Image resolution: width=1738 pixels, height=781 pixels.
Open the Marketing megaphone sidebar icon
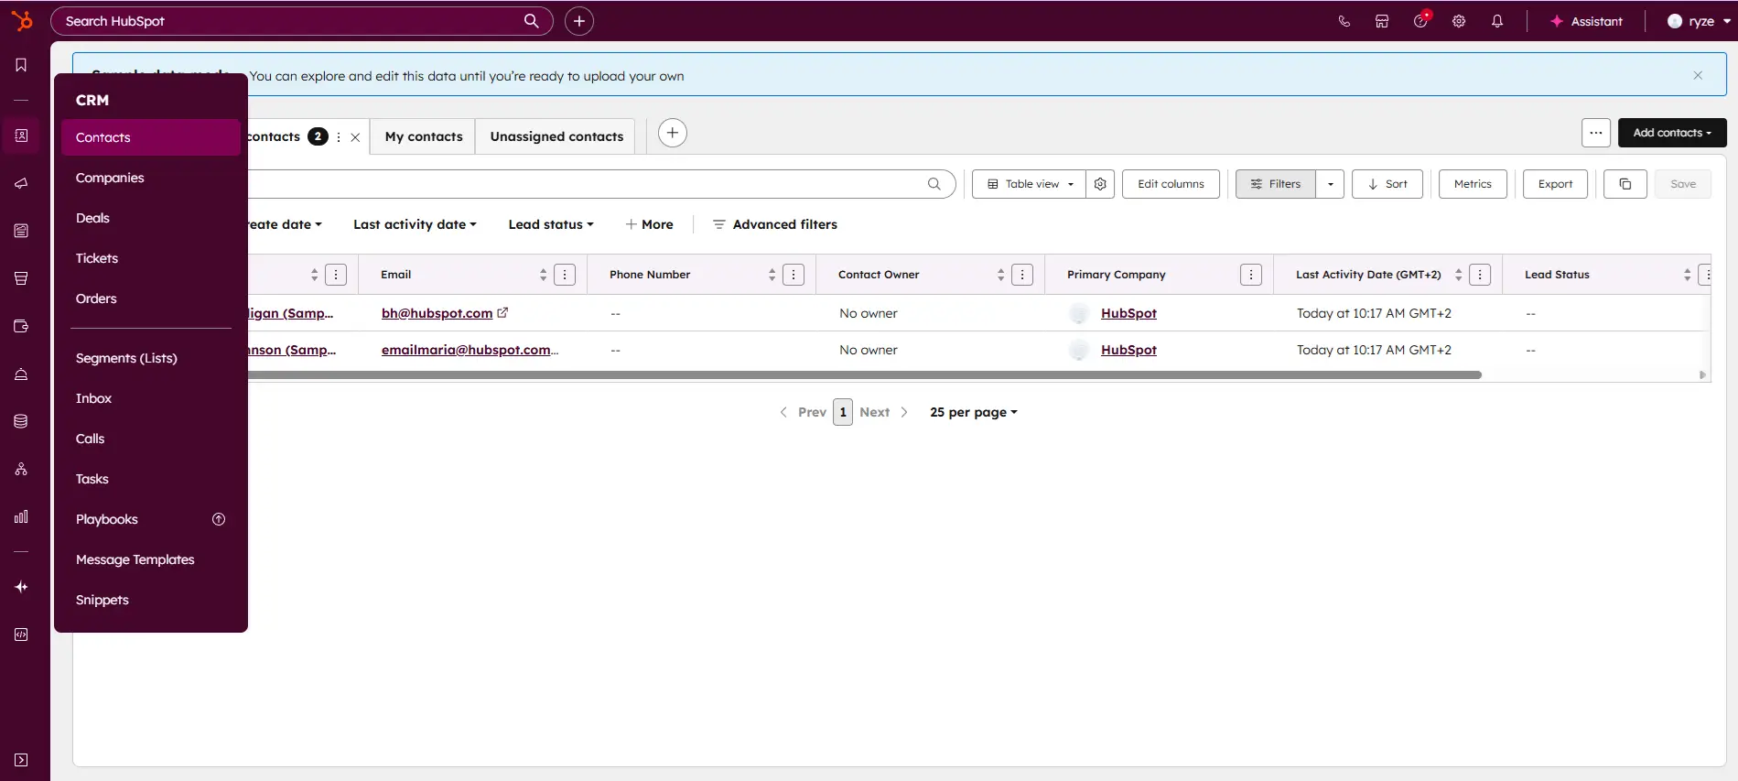(x=21, y=183)
